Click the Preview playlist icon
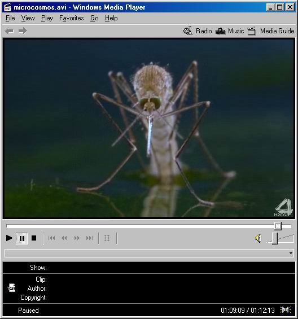298x319 pixels. click(x=107, y=238)
